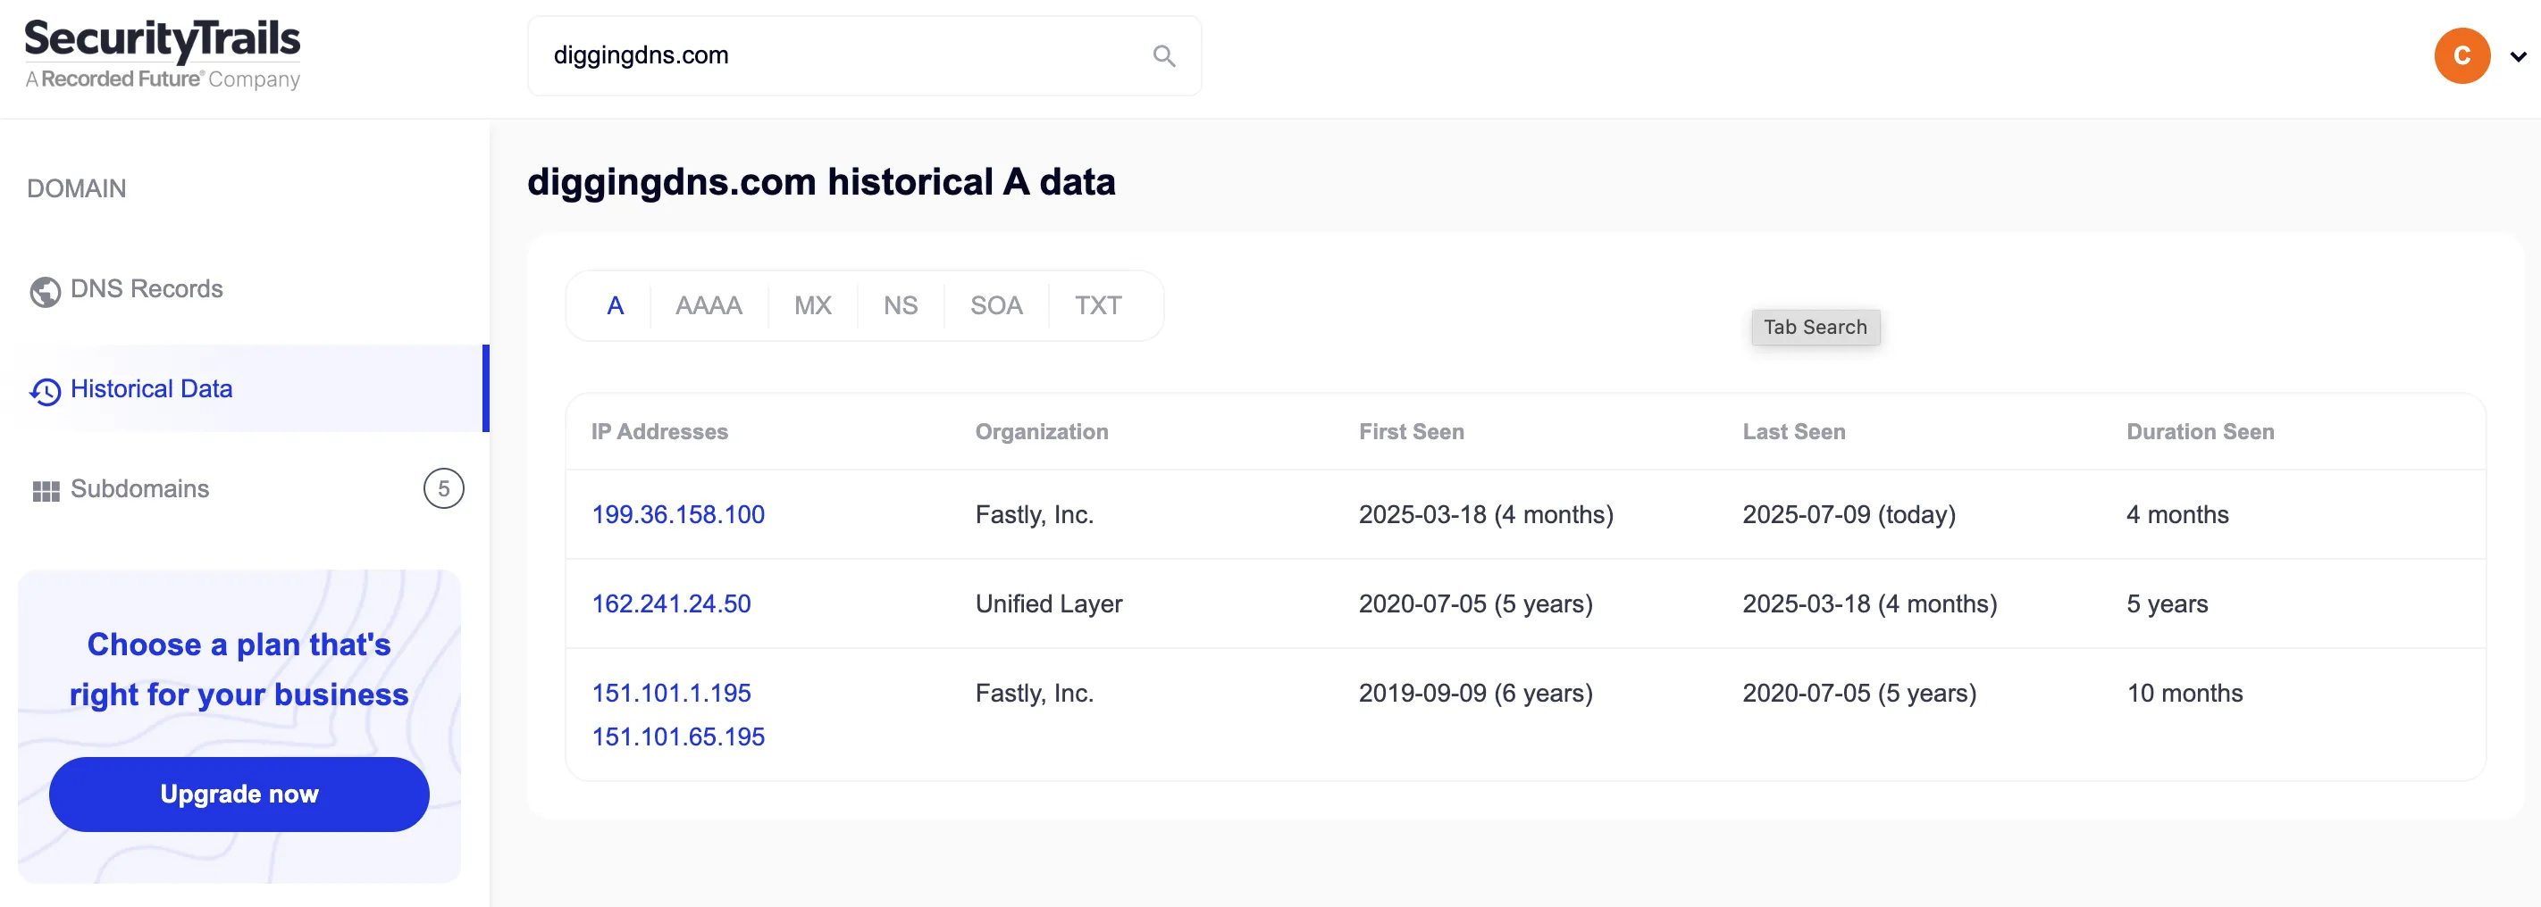
Task: Open the SOA records tab
Action: click(x=995, y=306)
